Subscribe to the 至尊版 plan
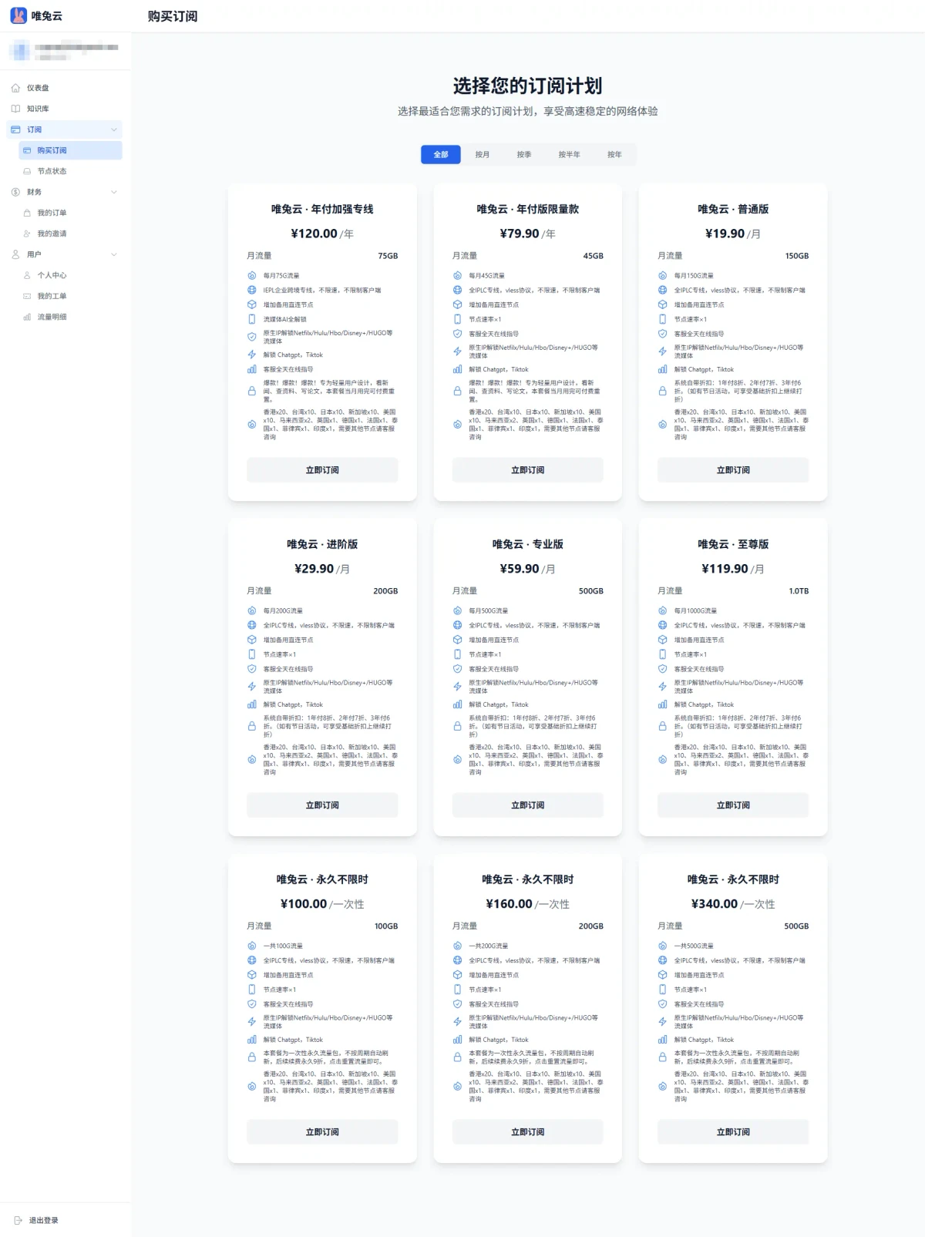The height and width of the screenshot is (1237, 925). click(733, 805)
